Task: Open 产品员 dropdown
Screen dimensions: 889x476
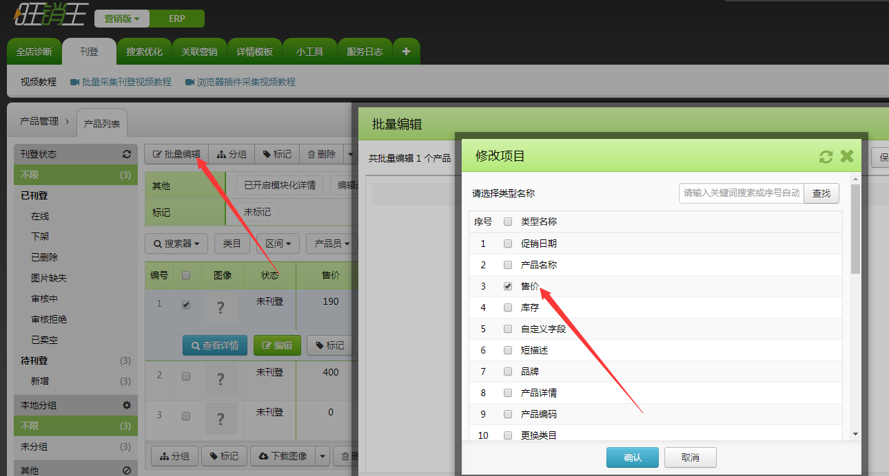Action: click(x=331, y=244)
